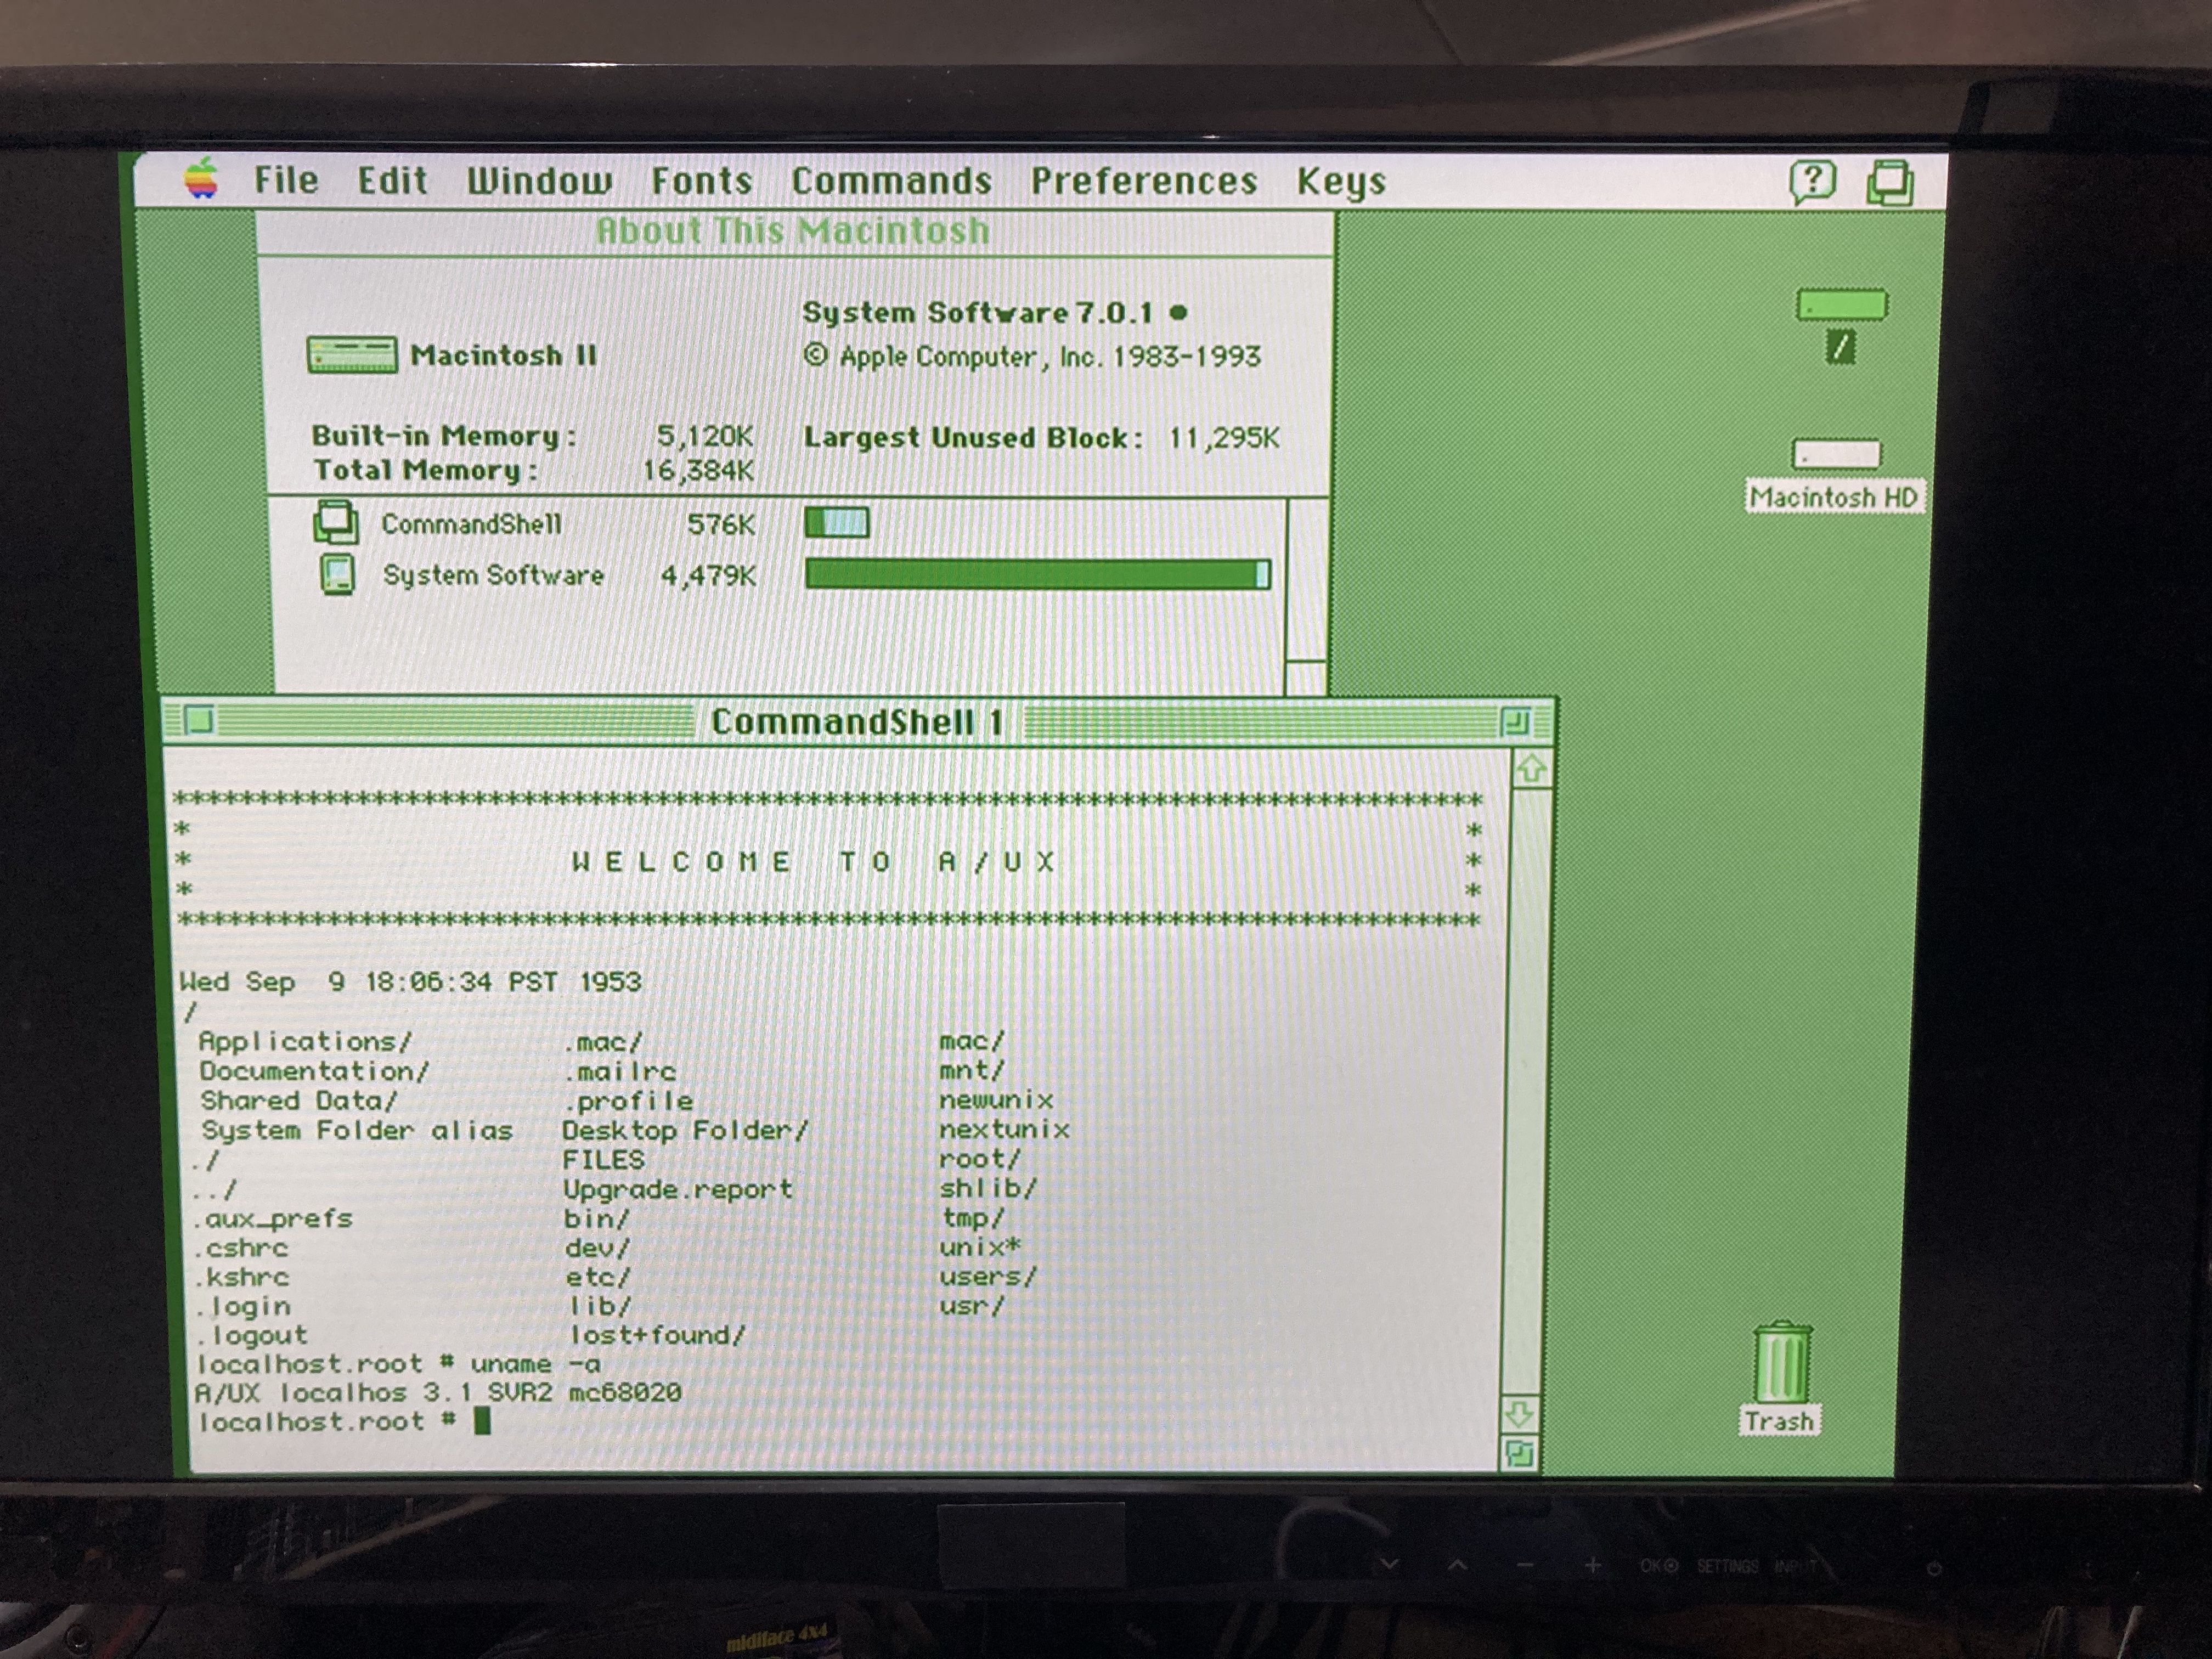This screenshot has width=2212, height=1659.
Task: Click the CommandShell scroll up arrow
Action: 1531,769
